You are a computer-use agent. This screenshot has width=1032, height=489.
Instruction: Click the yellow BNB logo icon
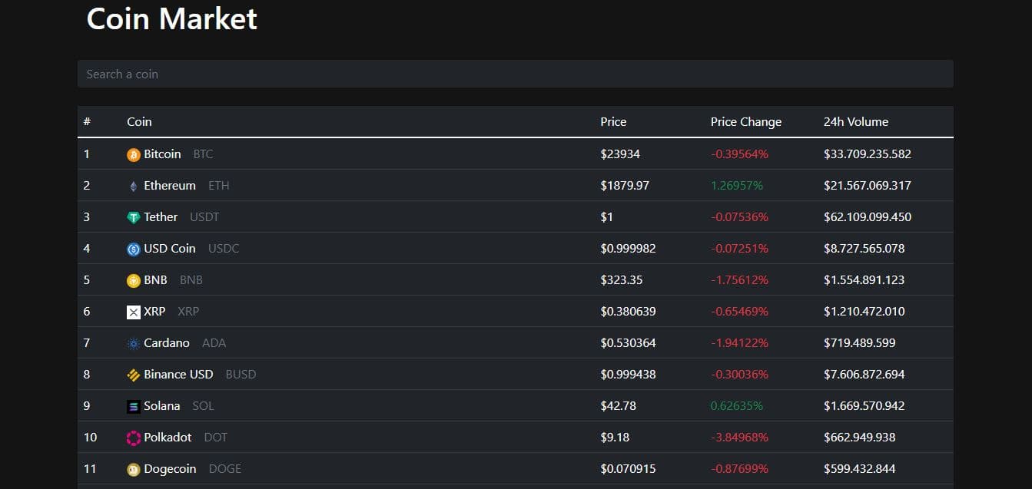[134, 280]
